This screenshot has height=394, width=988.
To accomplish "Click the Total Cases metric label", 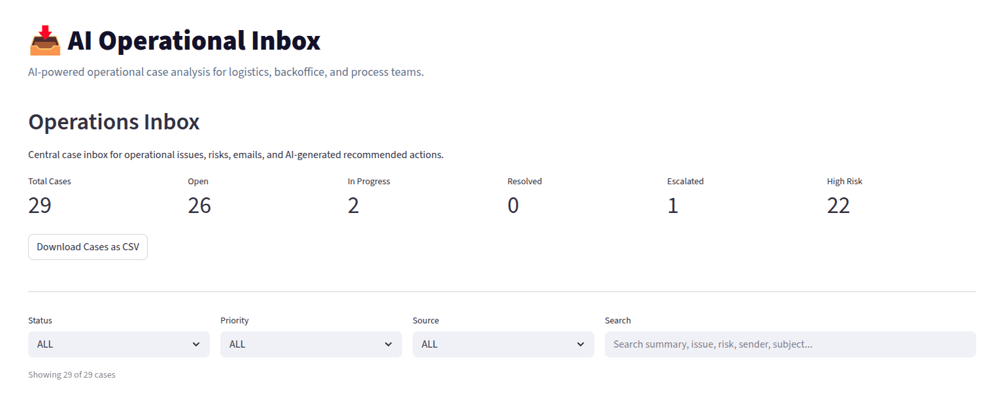I will [x=50, y=182].
